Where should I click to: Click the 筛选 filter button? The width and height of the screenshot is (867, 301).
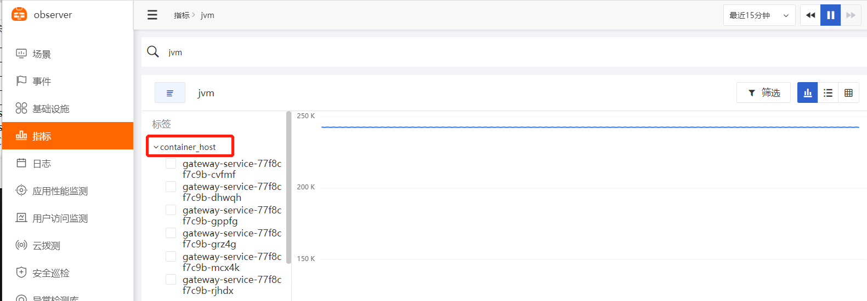pyautogui.click(x=763, y=93)
